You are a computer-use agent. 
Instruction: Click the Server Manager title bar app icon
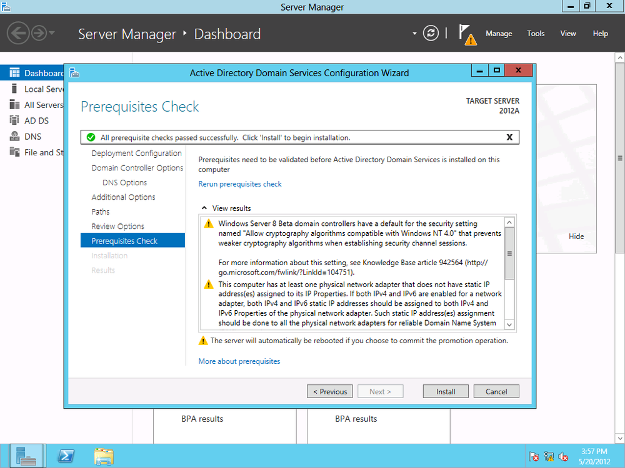(x=6, y=6)
